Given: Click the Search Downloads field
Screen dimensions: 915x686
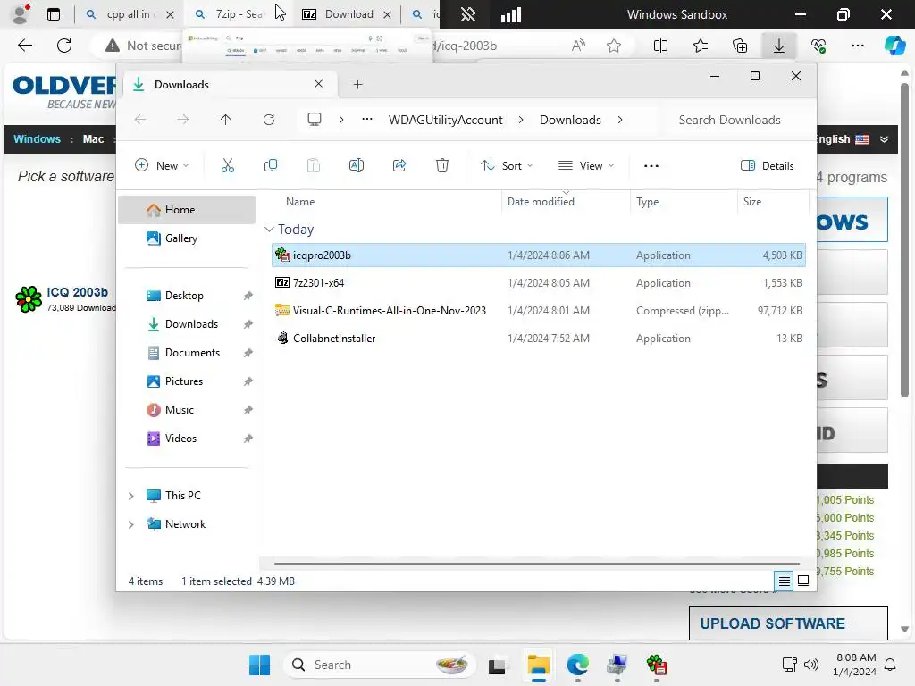Looking at the screenshot, I should (737, 120).
